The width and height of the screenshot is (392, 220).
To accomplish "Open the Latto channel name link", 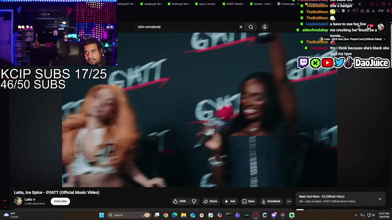I will (28, 199).
